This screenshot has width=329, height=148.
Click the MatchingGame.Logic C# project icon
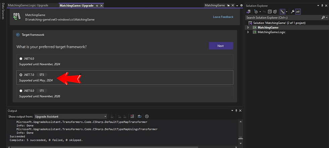(x=254, y=32)
